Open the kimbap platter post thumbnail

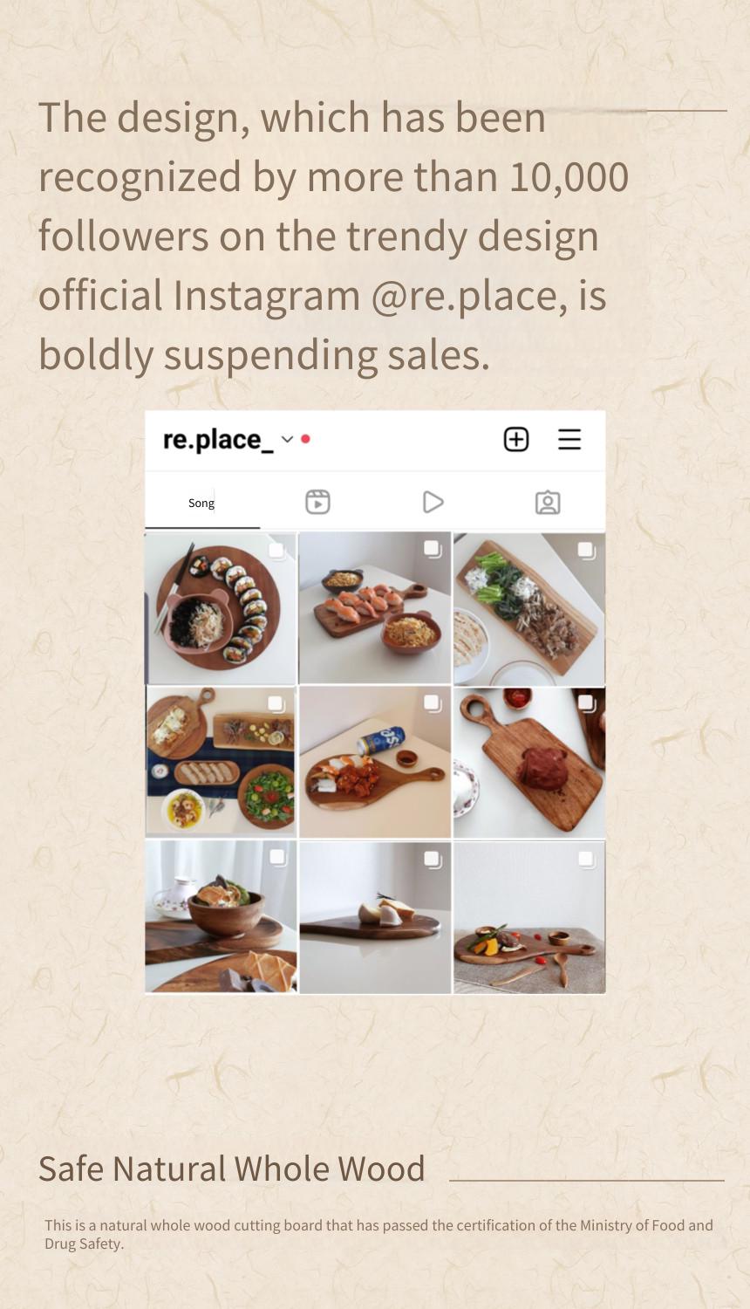point(222,608)
